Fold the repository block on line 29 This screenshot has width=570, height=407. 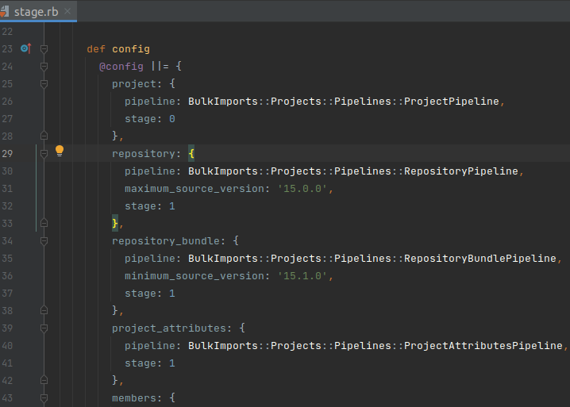coord(44,154)
